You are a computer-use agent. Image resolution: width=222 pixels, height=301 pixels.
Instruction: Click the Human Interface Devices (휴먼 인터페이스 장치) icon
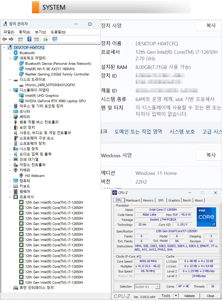click(x=16, y=288)
